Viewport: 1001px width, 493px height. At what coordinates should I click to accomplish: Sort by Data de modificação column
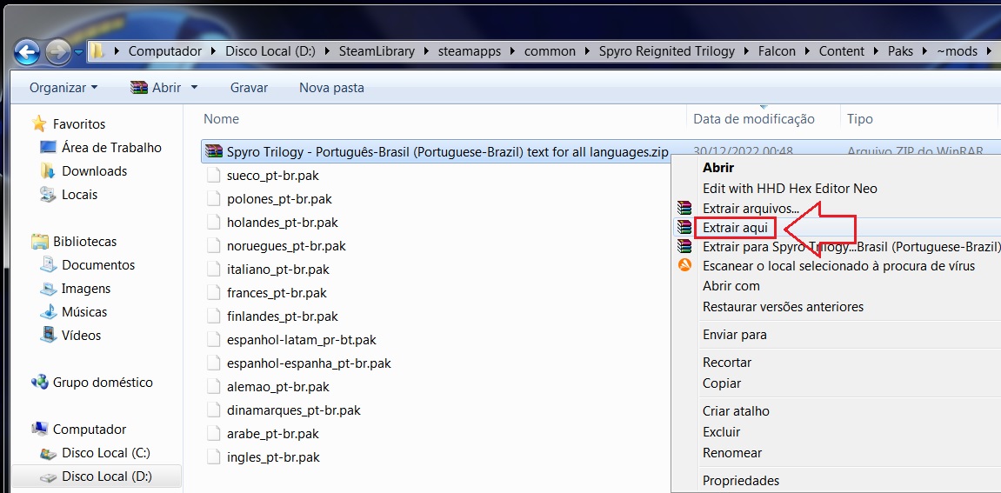(754, 119)
